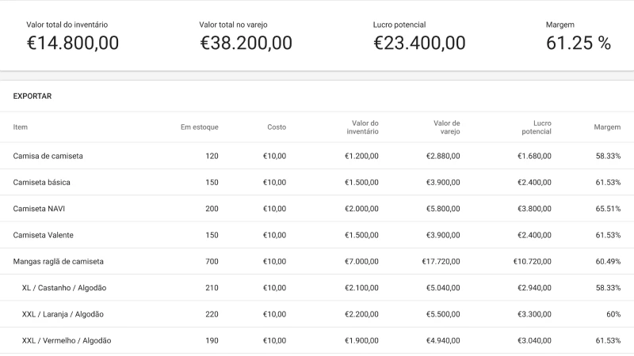The height and width of the screenshot is (356, 634).
Task: Open the Camiseta NAVI item
Action: (x=41, y=209)
